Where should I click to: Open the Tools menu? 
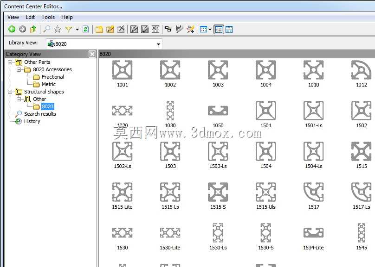[x=48, y=17]
